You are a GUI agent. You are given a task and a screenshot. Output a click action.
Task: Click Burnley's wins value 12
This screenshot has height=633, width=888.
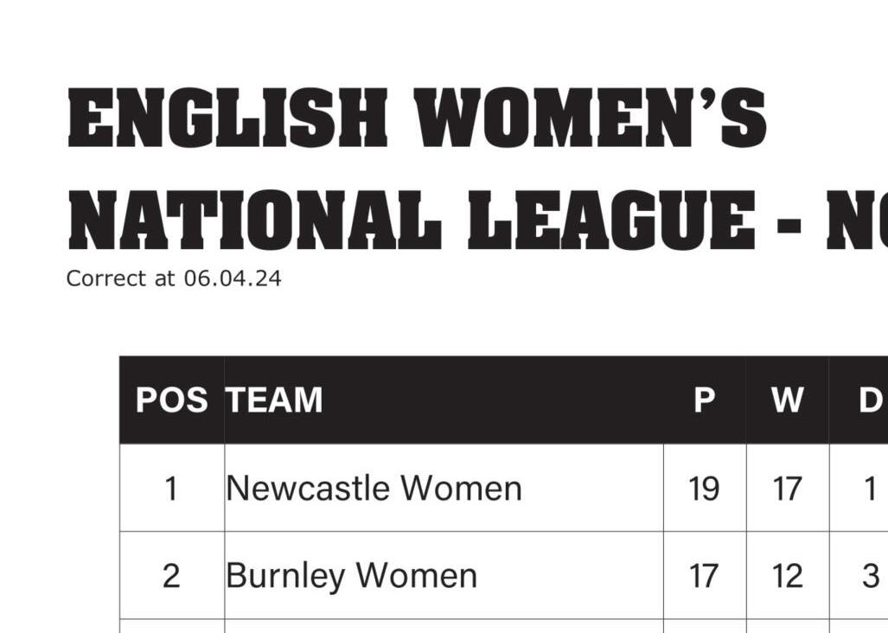point(787,576)
